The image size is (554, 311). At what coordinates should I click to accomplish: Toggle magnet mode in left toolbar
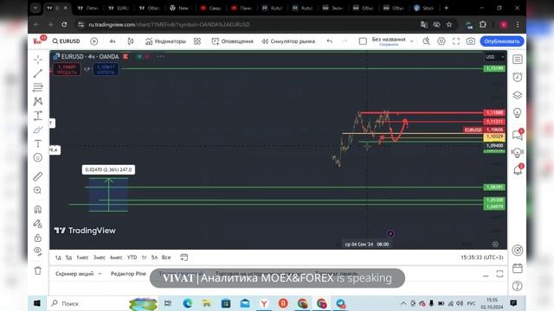[38, 209]
